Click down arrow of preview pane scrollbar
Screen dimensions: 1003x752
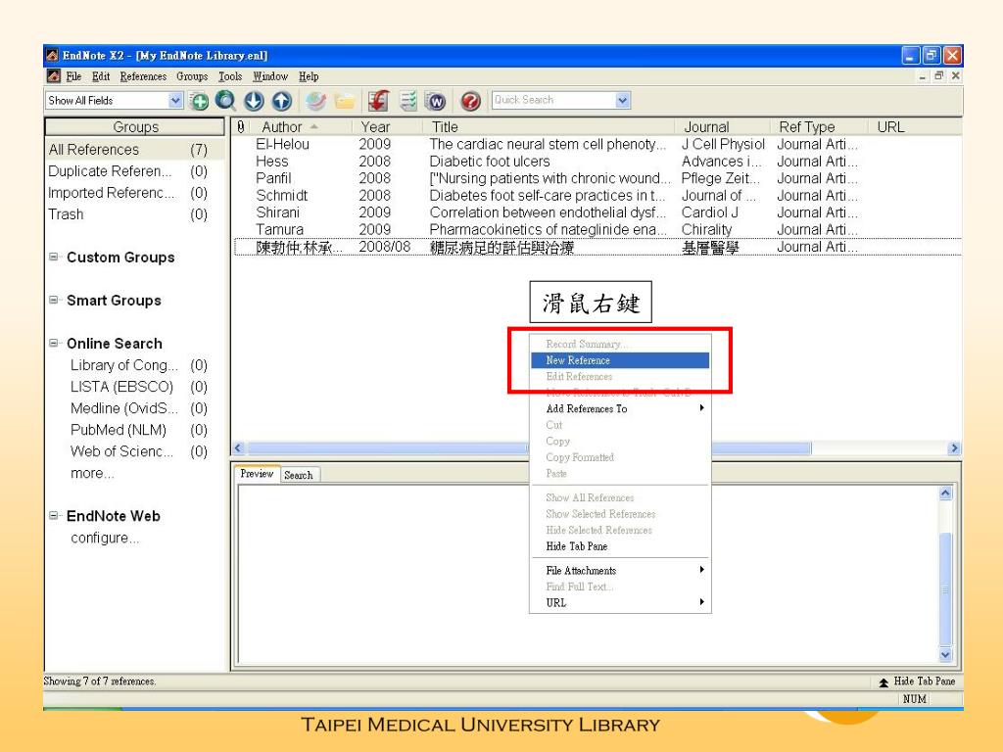(x=945, y=655)
